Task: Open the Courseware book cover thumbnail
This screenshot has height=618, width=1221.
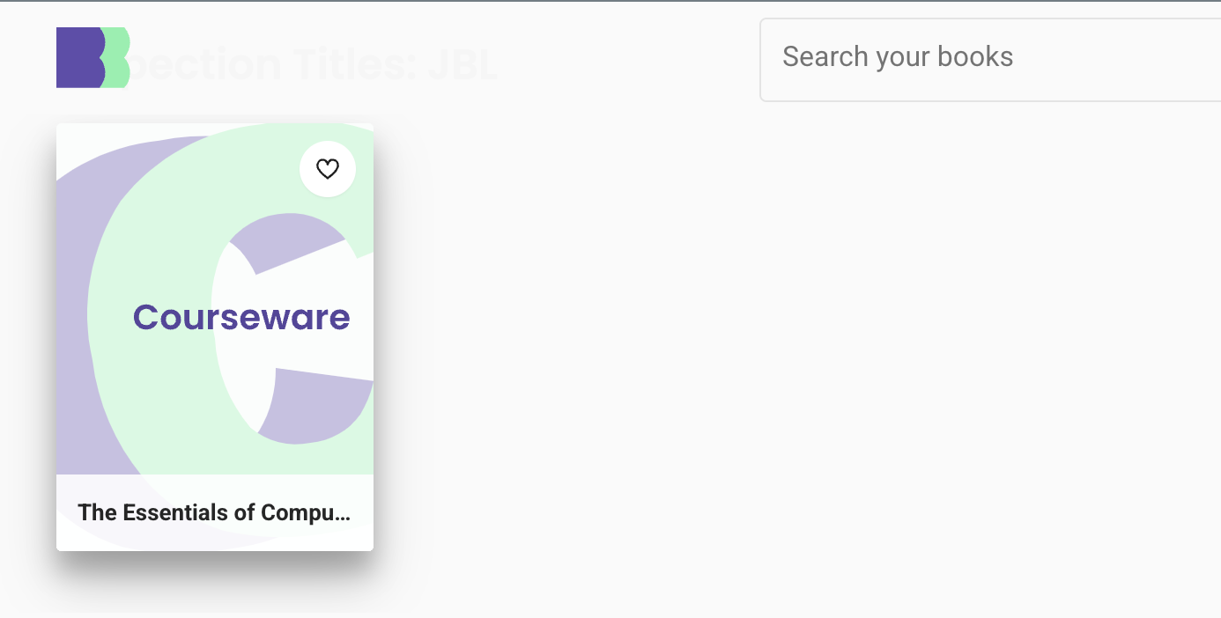Action: point(215,299)
